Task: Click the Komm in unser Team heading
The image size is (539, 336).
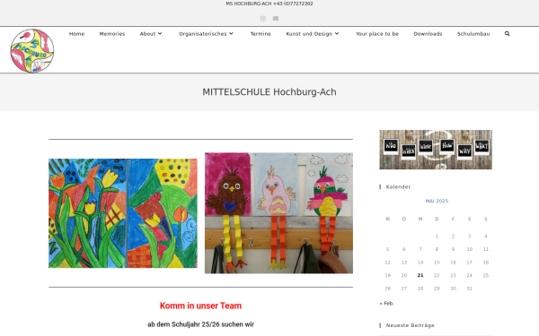Action: point(200,306)
